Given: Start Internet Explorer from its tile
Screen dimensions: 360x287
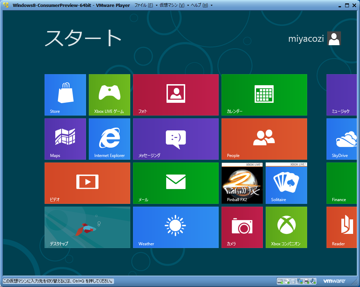Looking at the screenshot, I should (x=110, y=139).
